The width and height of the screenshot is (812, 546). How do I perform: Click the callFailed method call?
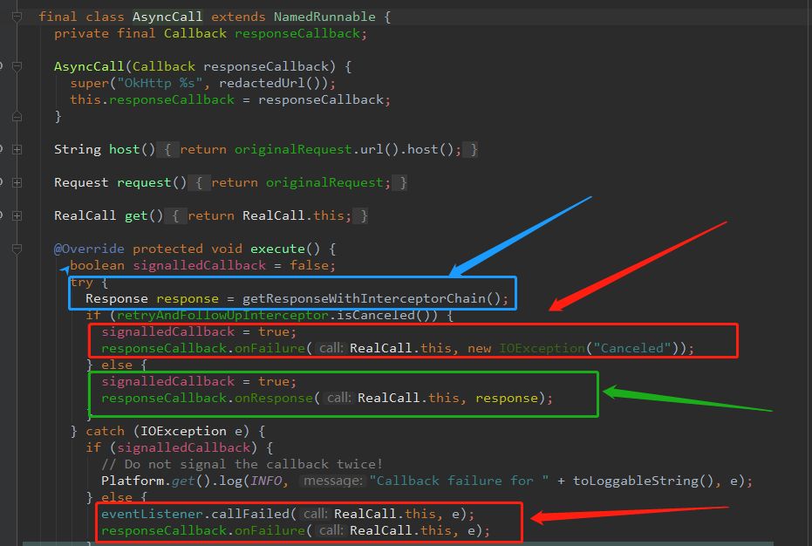[x=250, y=515]
